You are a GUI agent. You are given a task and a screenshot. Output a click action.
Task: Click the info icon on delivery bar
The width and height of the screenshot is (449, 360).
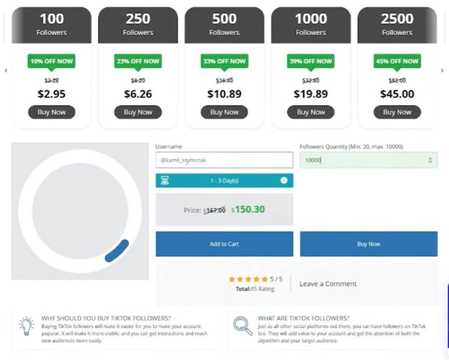tap(284, 180)
